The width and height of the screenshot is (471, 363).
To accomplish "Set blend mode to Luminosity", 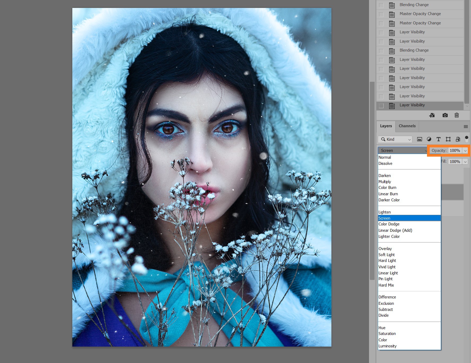I will 387,346.
